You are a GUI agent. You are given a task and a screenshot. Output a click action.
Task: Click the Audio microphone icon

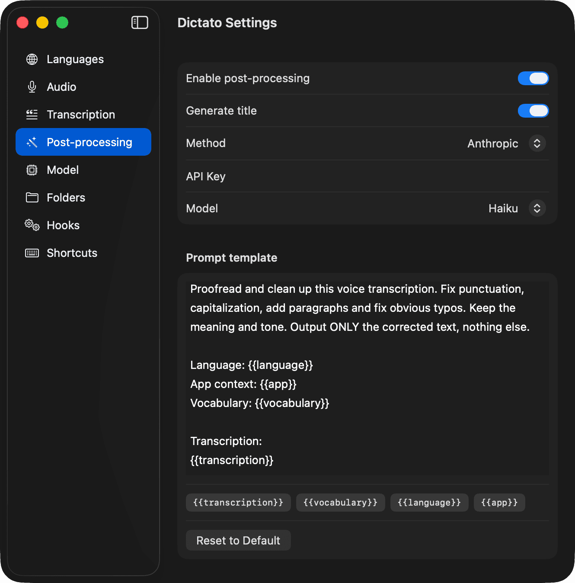[32, 86]
